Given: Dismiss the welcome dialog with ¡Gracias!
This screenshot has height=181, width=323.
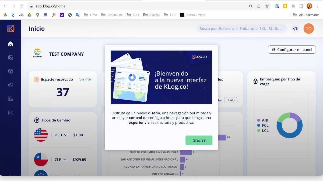Looking at the screenshot, I should tap(199, 140).
